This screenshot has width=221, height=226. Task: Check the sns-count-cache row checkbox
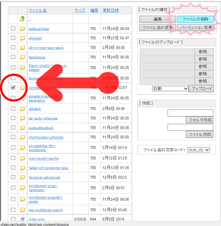pyautogui.click(x=13, y=158)
